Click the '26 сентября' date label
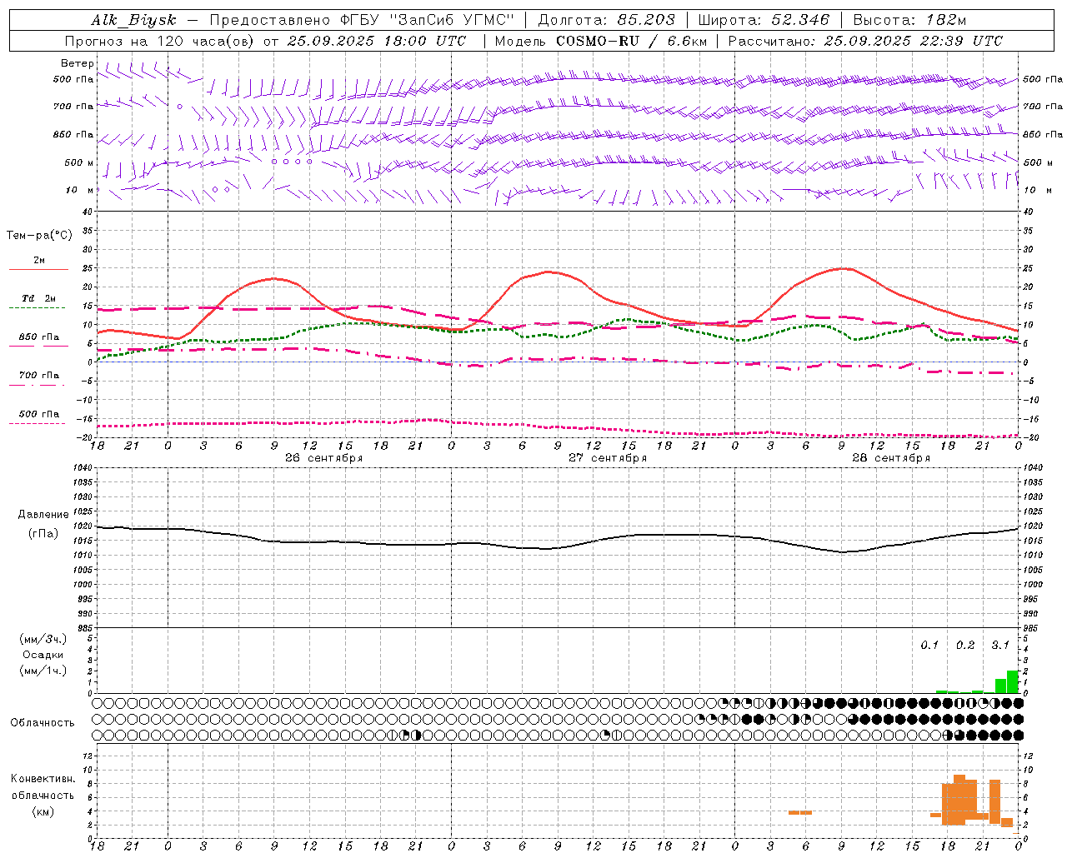The image size is (1067, 853). pyautogui.click(x=323, y=458)
